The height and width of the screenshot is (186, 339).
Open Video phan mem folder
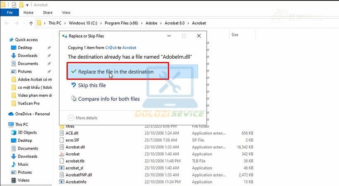[32, 95]
